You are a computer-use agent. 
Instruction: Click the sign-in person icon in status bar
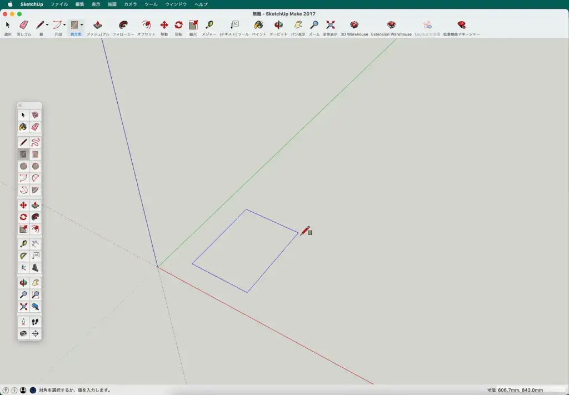[x=23, y=391]
